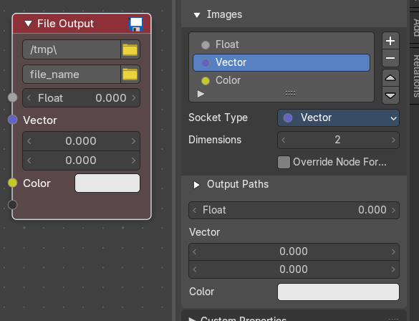Viewport: 419px width, 321px height.
Task: Collapse the Images panel
Action: [197, 15]
